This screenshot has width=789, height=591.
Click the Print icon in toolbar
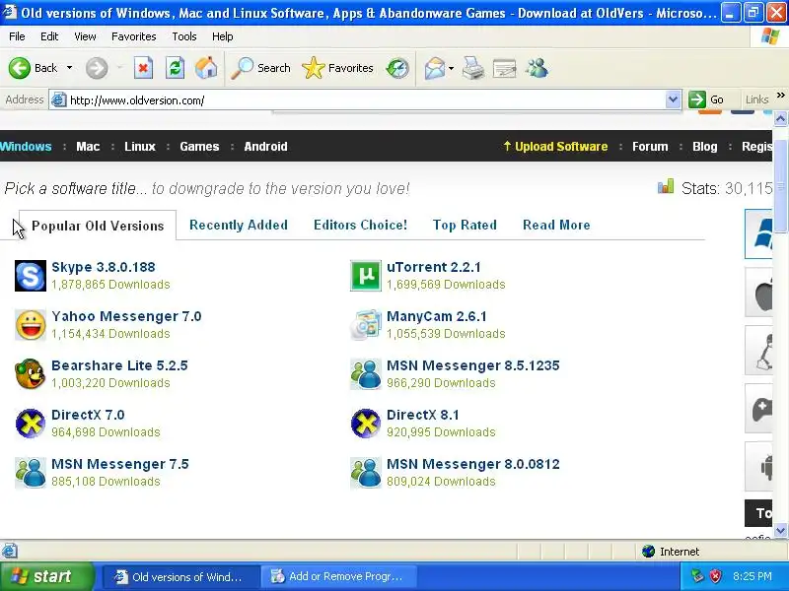point(473,68)
